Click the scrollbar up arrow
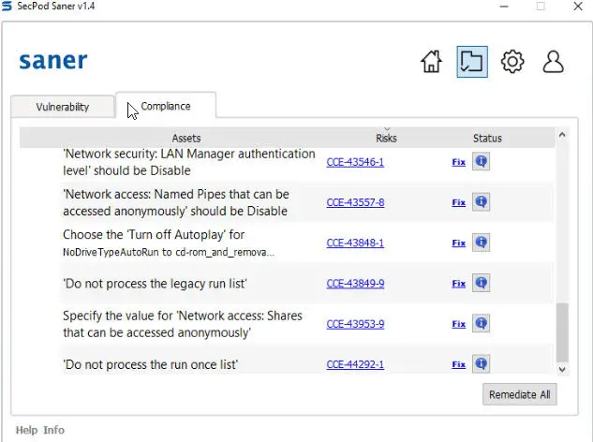This screenshot has width=593, height=442. pyautogui.click(x=562, y=135)
